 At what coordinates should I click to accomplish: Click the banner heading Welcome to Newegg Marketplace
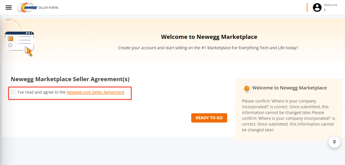[209, 37]
